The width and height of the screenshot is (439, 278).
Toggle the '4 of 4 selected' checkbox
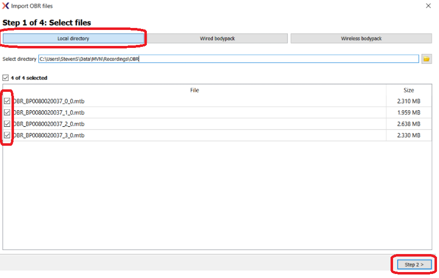coord(5,78)
